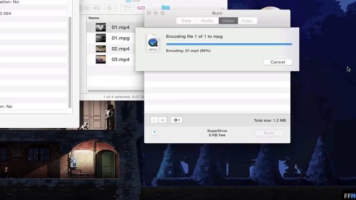Click the Burn button
Screen dimensions: 356x200
pos(269,133)
